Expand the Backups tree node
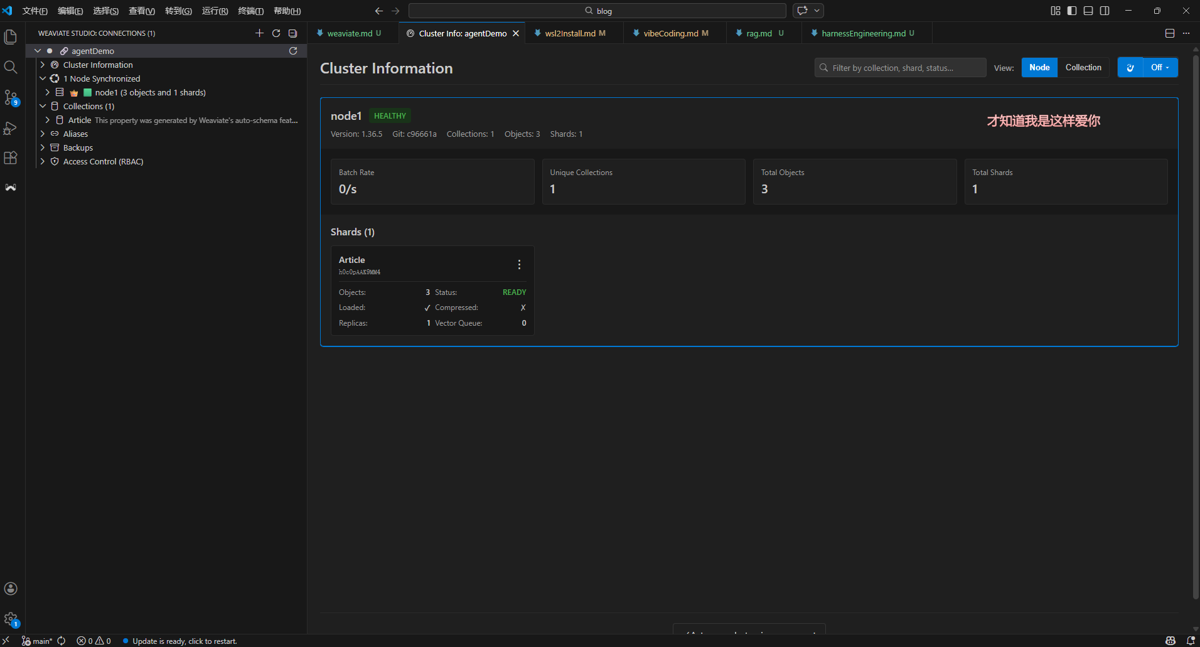The height and width of the screenshot is (647, 1200). [x=43, y=147]
